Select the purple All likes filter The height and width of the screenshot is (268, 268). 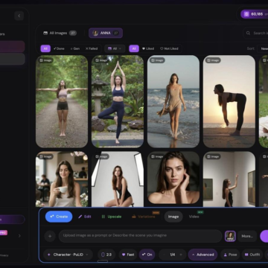coord(134,48)
